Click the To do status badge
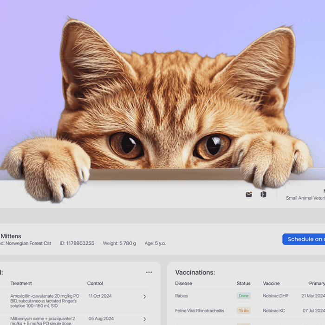Screen dimensions: 325x325 [243, 311]
